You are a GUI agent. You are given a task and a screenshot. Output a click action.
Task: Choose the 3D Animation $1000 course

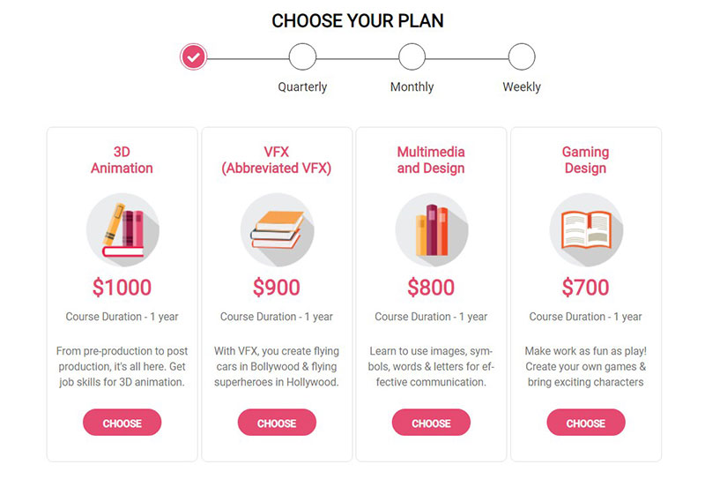pyautogui.click(x=122, y=423)
